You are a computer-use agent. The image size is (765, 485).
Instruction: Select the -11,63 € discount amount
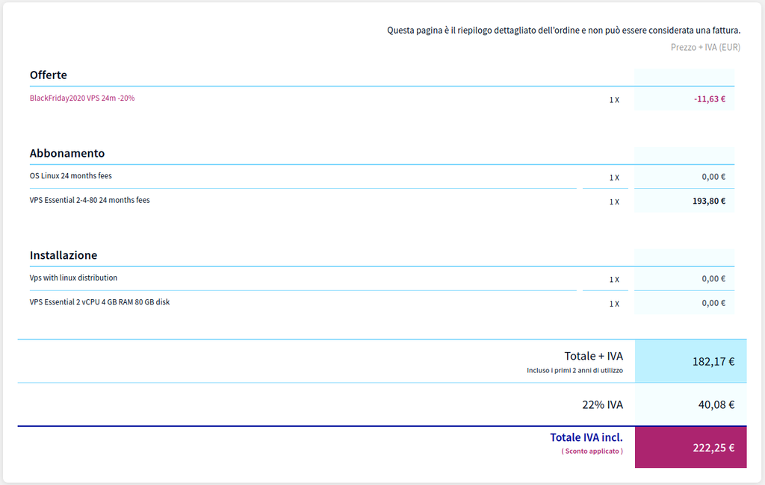tap(709, 98)
